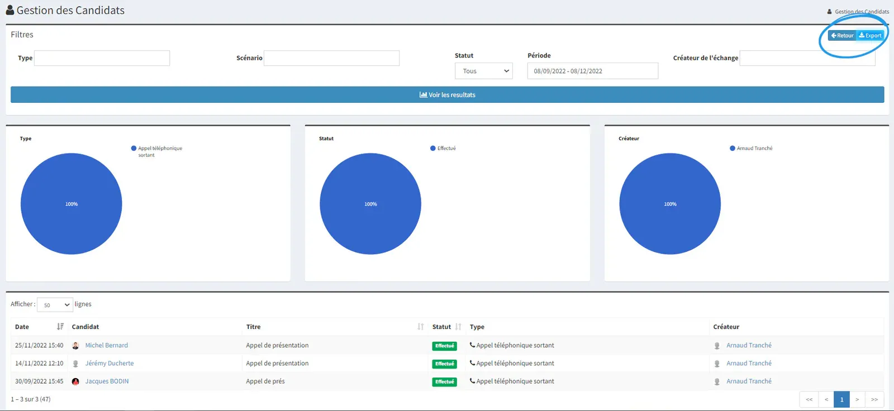The image size is (894, 411).
Task: Go to last page with >> button
Action: (874, 399)
